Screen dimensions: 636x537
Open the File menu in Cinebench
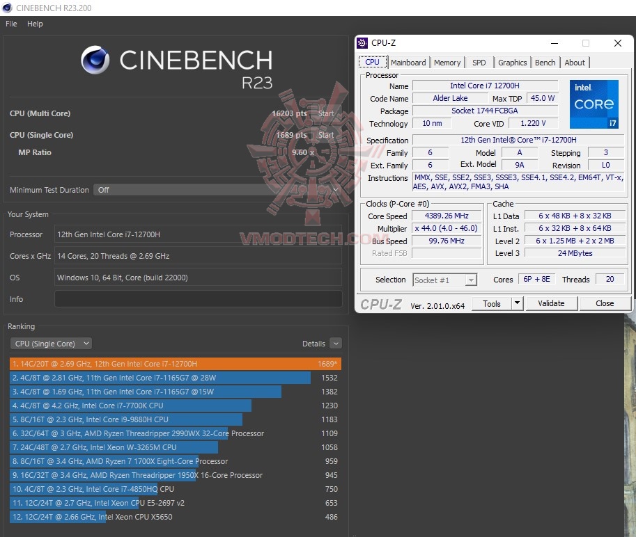11,24
